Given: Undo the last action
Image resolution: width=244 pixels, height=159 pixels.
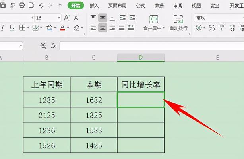Looking at the screenshot, I should tap(41, 6).
